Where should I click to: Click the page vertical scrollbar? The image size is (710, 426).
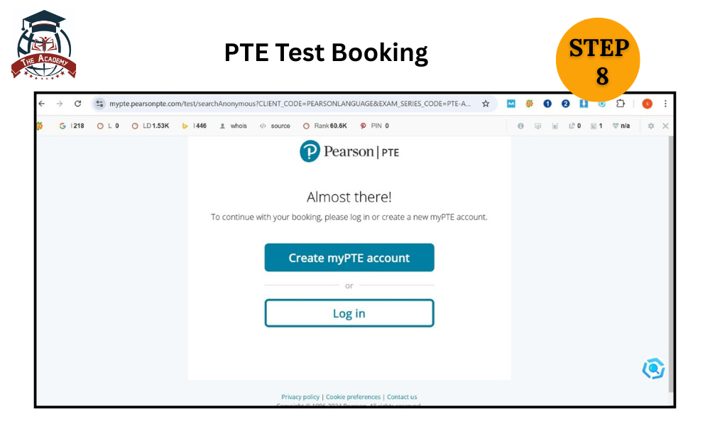point(671,263)
